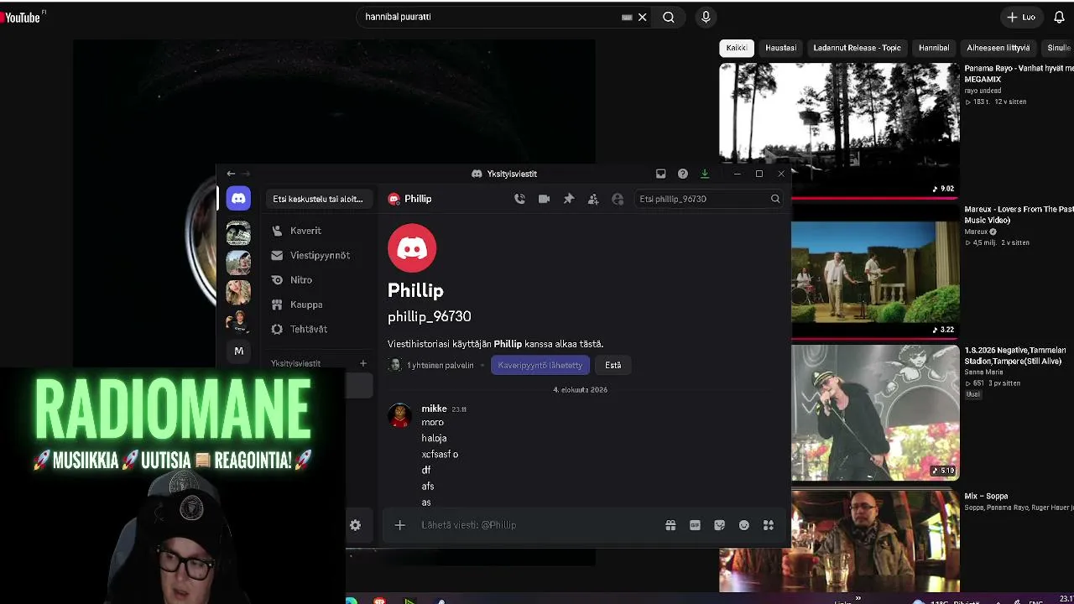Open the attachment plus button in message bar

(x=400, y=525)
